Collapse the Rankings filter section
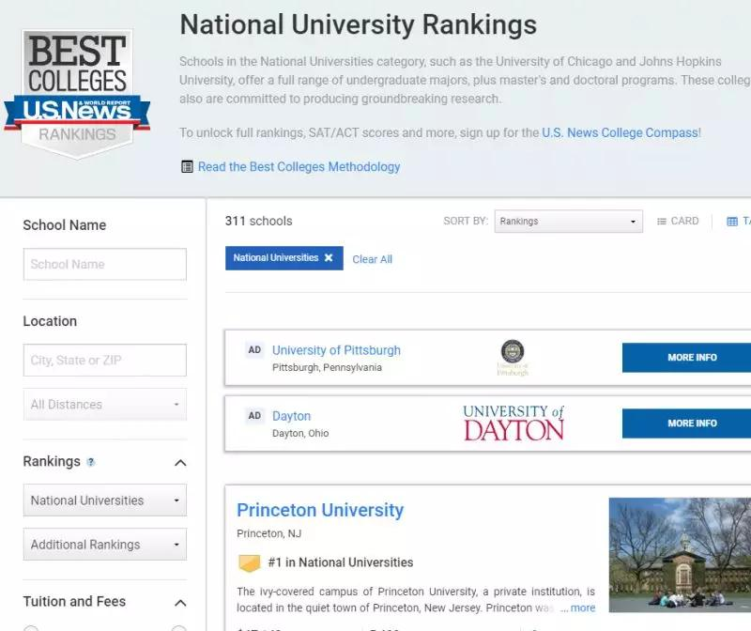This screenshot has width=751, height=631. pyautogui.click(x=180, y=462)
